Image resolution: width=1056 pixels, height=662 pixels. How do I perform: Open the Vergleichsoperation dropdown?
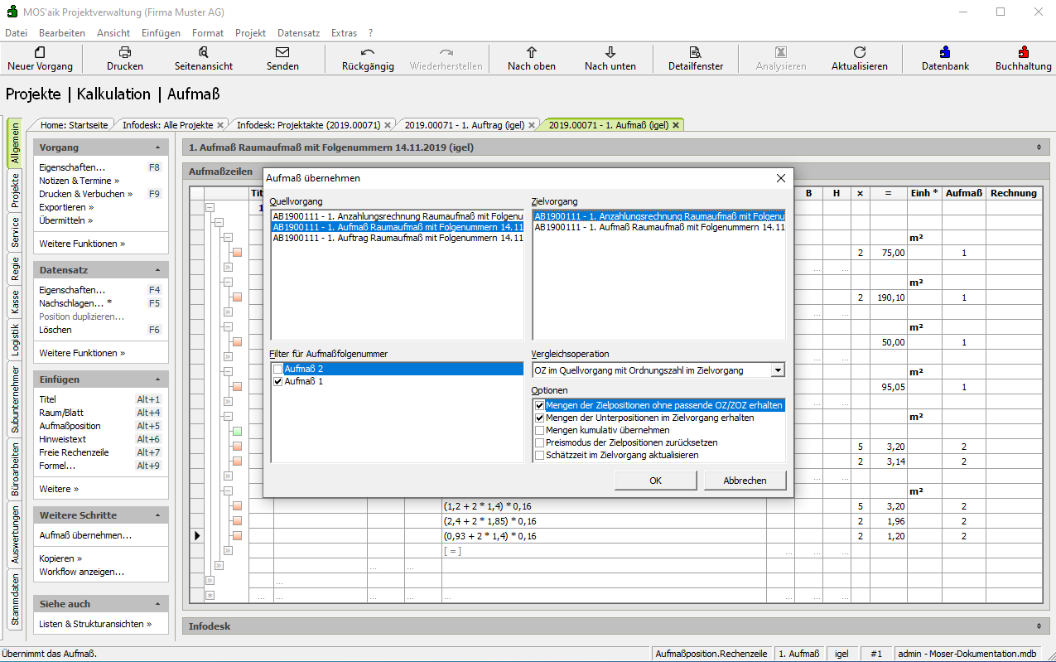776,370
